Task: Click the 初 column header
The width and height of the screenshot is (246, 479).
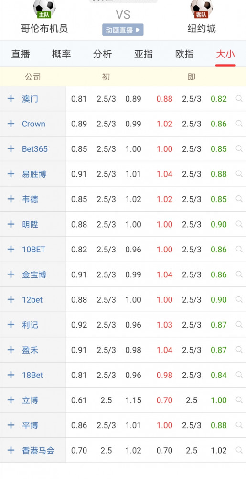Action: [106, 77]
